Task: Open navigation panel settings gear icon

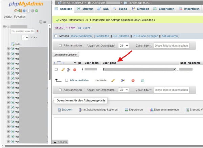Action: pyautogui.click(x=32, y=11)
